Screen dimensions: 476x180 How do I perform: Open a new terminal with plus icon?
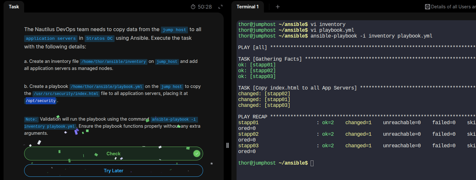(x=278, y=7)
